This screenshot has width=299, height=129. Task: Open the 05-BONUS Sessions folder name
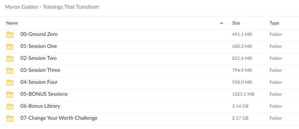(x=44, y=94)
